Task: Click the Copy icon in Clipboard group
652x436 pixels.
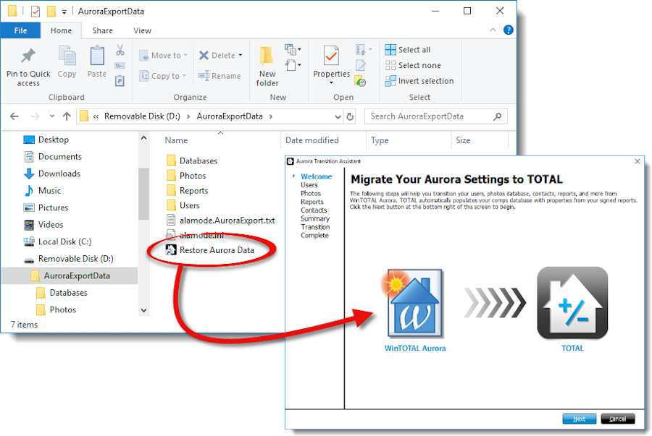Action: click(67, 56)
